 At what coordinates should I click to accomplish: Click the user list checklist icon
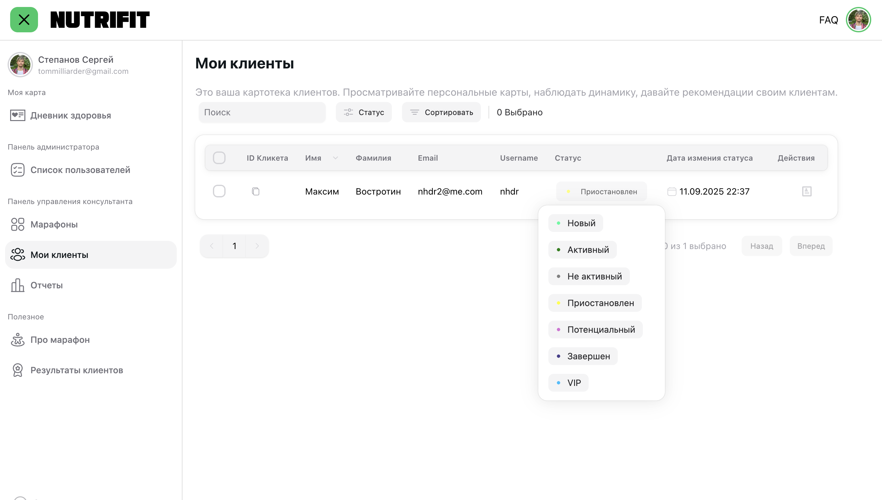[17, 170]
